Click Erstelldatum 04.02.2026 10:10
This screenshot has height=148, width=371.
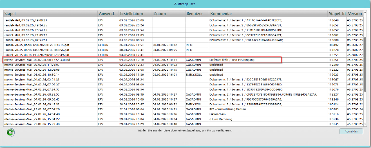point(132,60)
